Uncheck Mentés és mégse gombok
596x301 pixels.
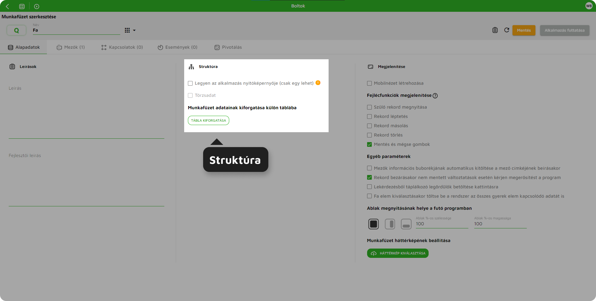(369, 144)
